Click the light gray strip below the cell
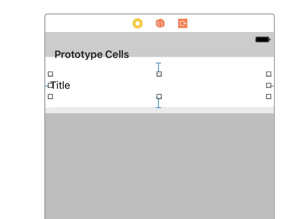The height and width of the screenshot is (219, 292). (159, 111)
